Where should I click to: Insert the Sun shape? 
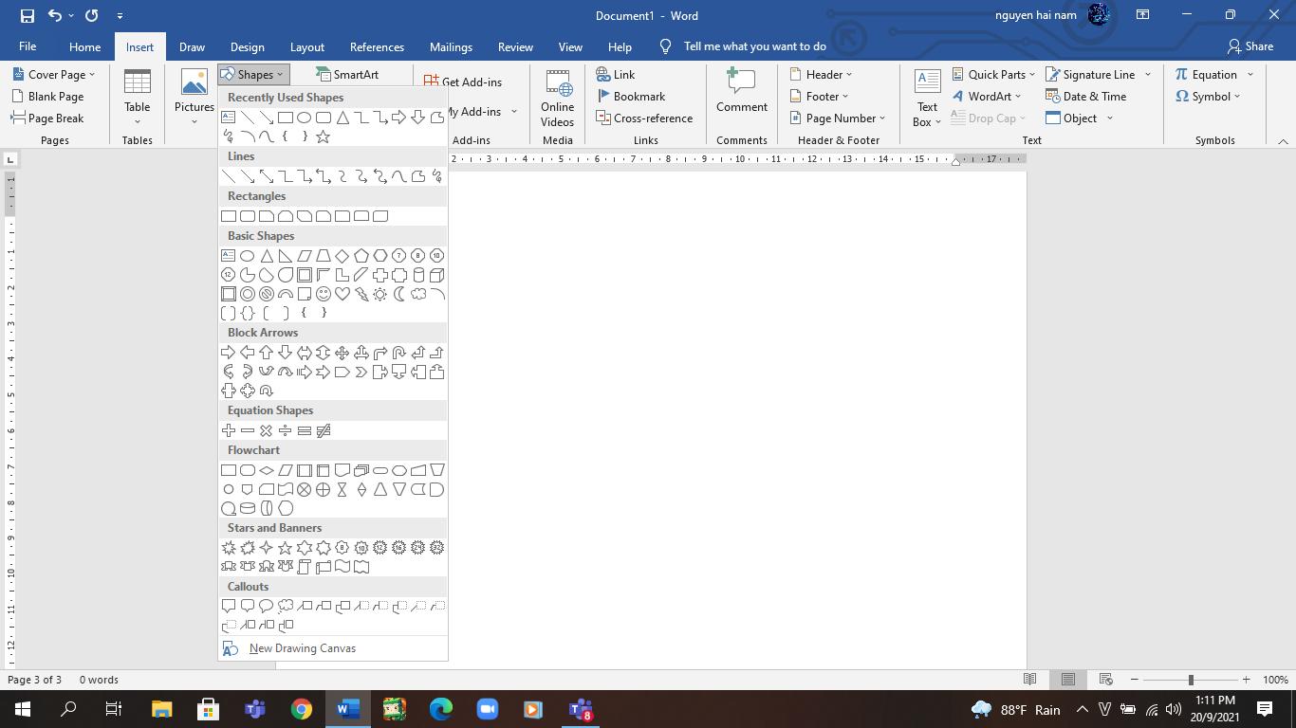(x=380, y=294)
